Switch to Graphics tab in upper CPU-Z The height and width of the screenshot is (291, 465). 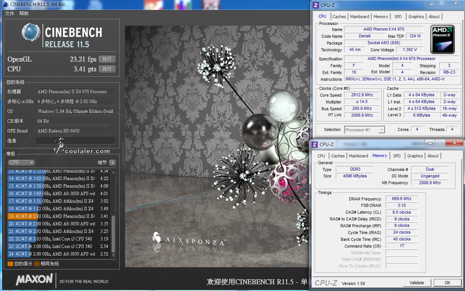point(416,17)
